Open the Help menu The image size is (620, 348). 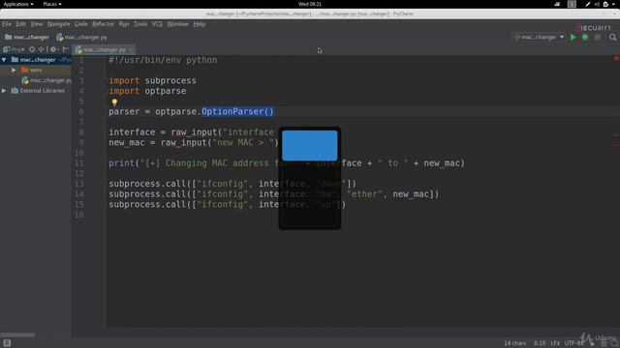(x=200, y=24)
